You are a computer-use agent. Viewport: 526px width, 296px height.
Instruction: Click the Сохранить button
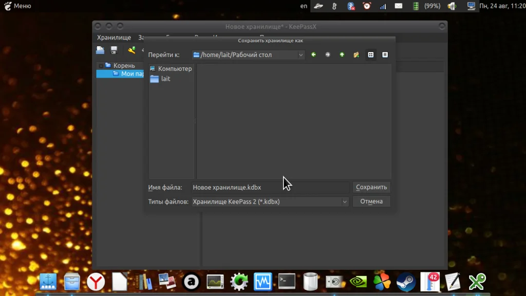point(371,187)
